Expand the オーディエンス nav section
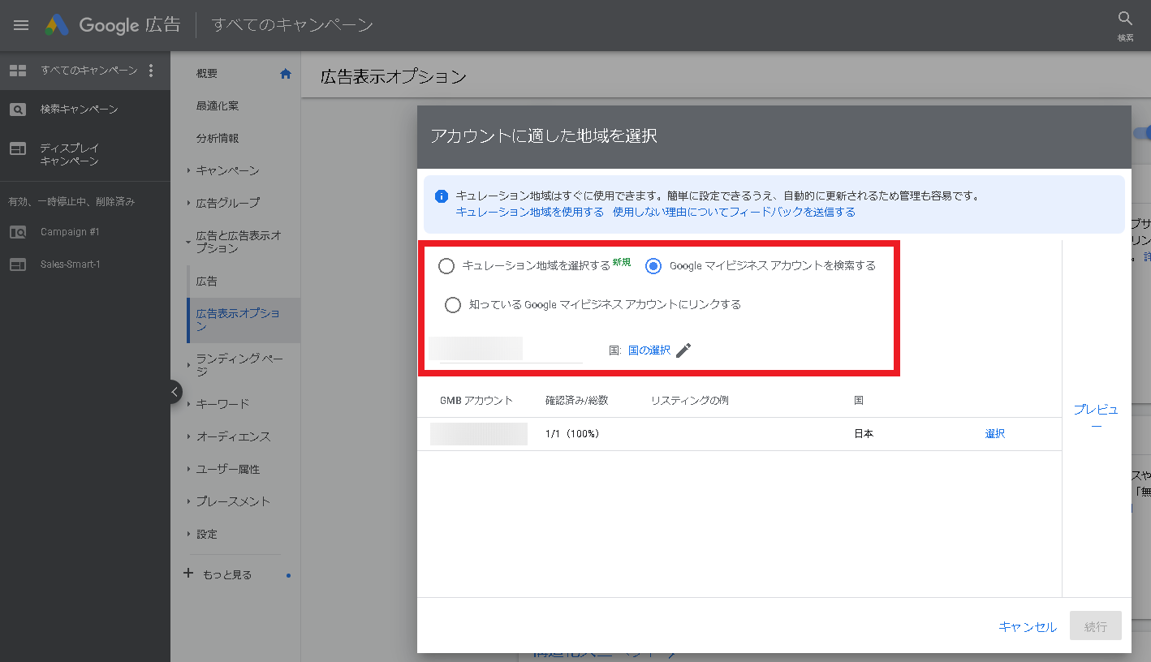The image size is (1151, 662). coord(188,436)
